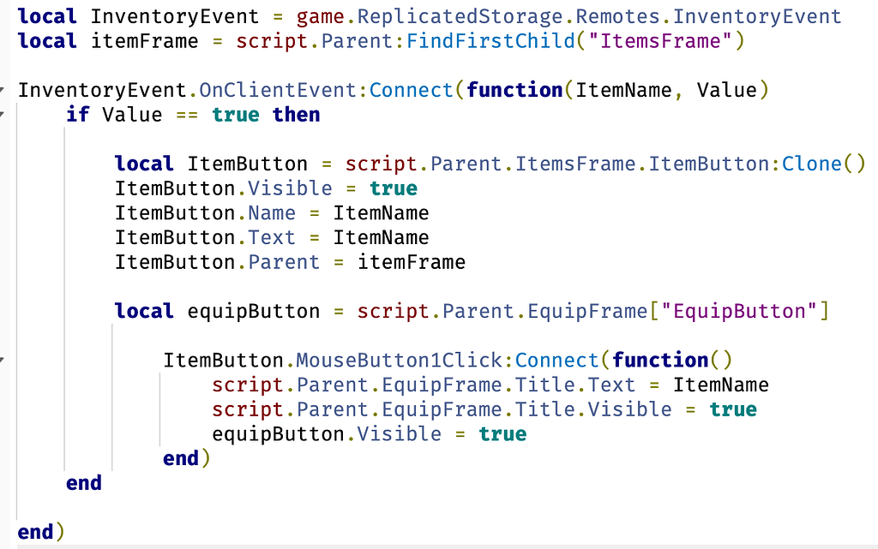Click the final 'end)' closing statement
The width and height of the screenshot is (878, 549).
[41, 532]
